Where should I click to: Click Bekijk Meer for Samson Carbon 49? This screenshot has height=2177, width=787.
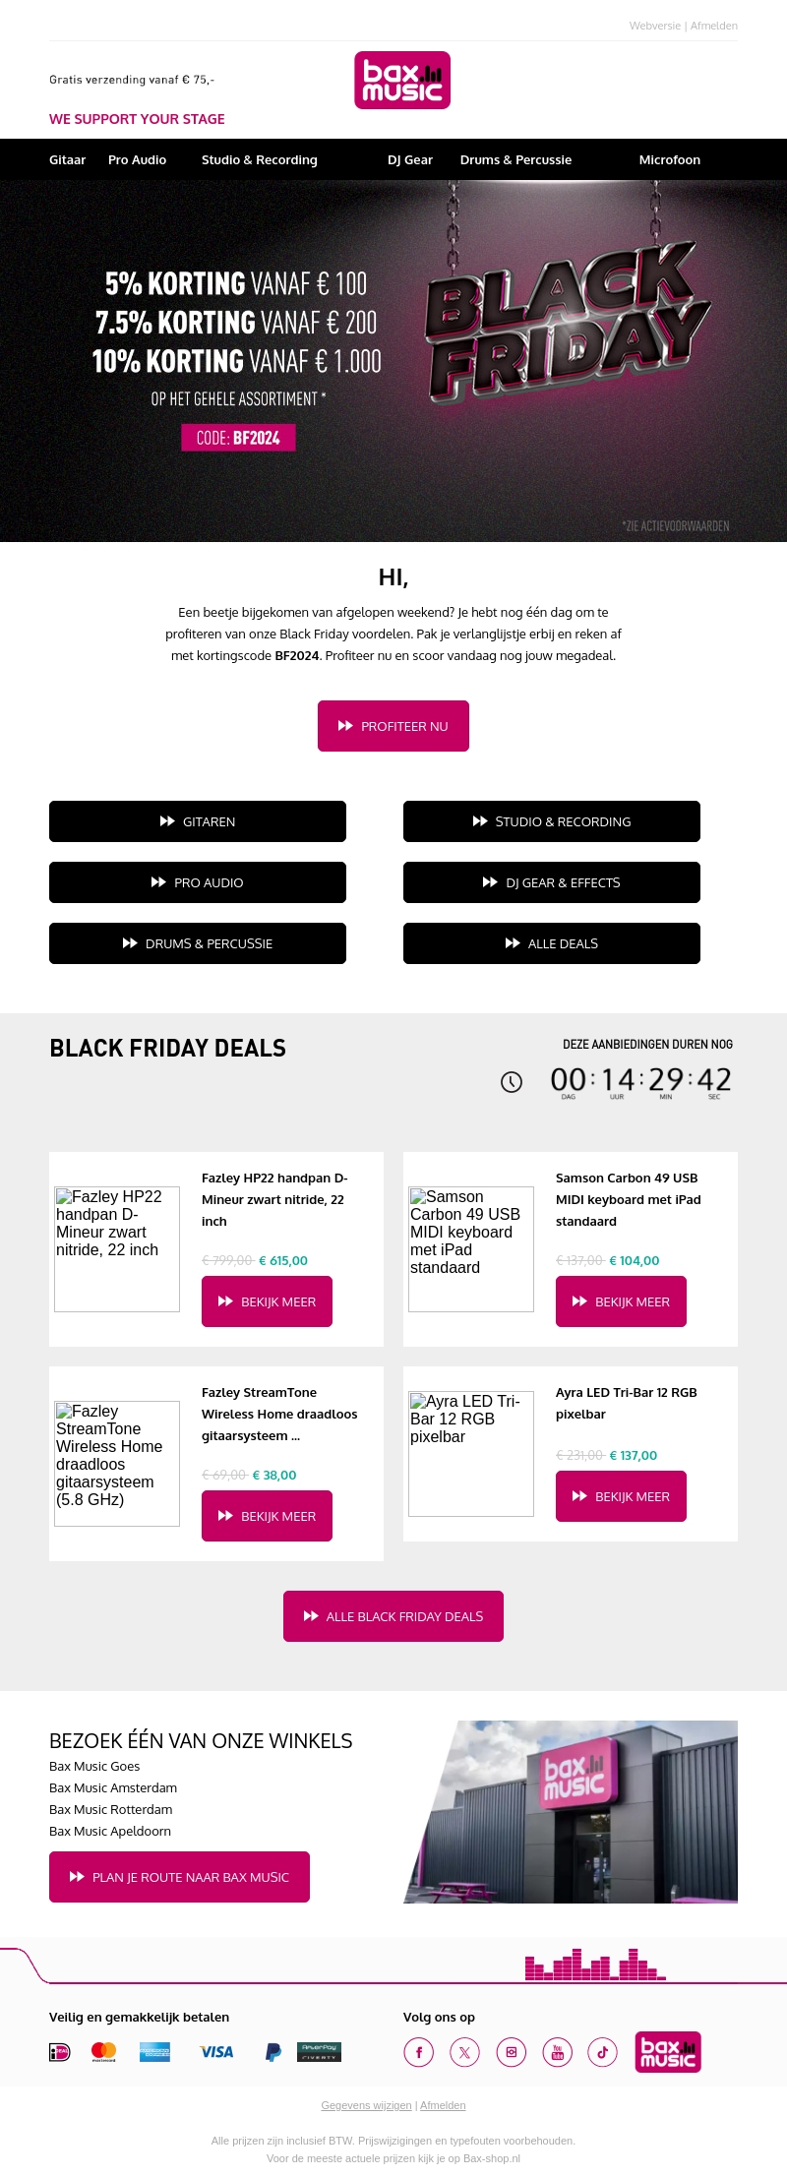coord(621,1301)
